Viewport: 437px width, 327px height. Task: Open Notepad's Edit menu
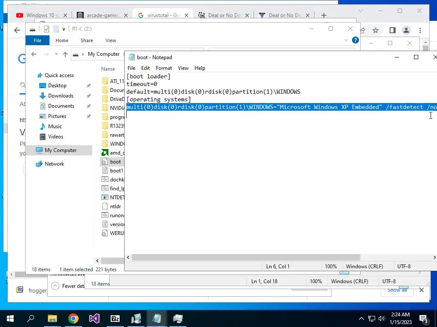[x=145, y=68]
